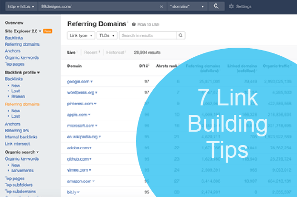Open the bit.ly domain link

pos(72,192)
